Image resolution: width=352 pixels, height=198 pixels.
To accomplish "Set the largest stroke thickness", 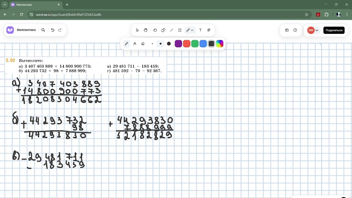I will [169, 44].
